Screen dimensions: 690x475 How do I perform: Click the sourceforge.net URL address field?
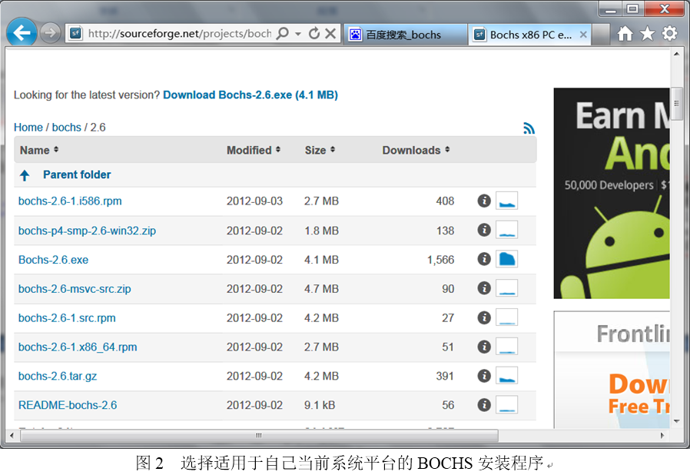(179, 34)
